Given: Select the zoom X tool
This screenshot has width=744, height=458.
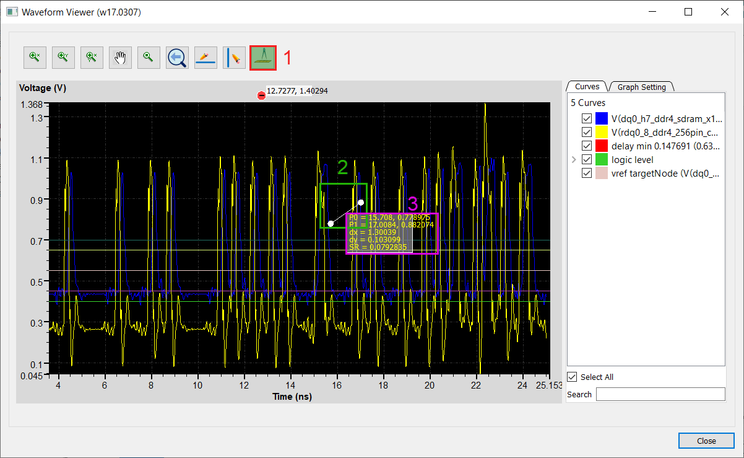Looking at the screenshot, I should 35,57.
